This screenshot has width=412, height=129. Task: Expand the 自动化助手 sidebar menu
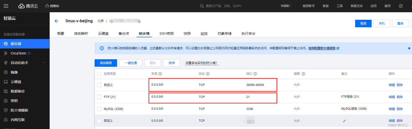click(x=25, y=63)
